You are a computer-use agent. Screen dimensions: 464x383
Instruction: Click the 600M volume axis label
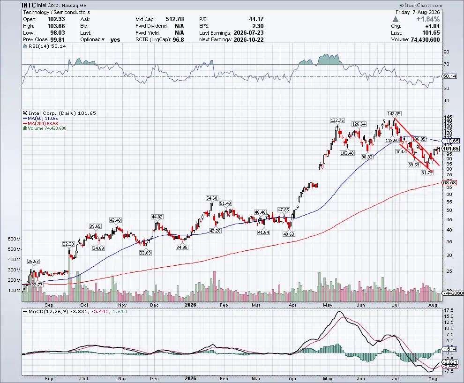[14, 239]
